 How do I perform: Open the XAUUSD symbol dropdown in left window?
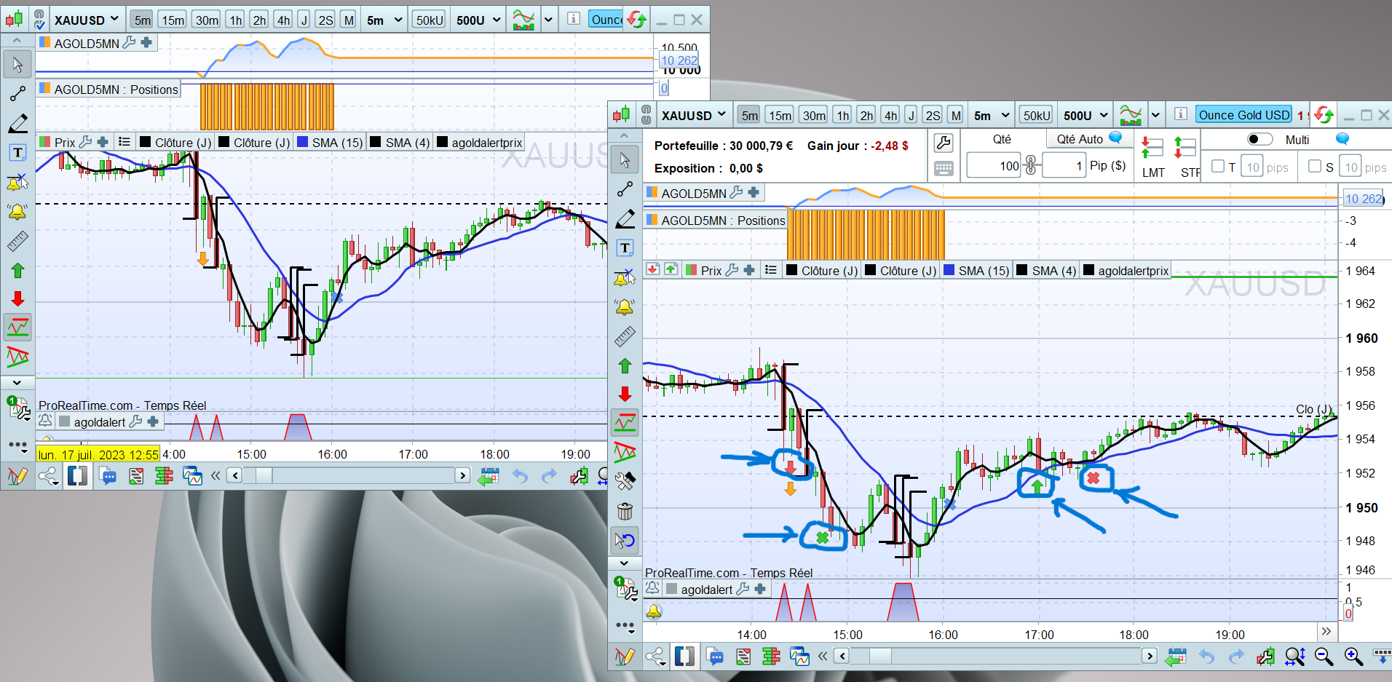click(x=86, y=20)
